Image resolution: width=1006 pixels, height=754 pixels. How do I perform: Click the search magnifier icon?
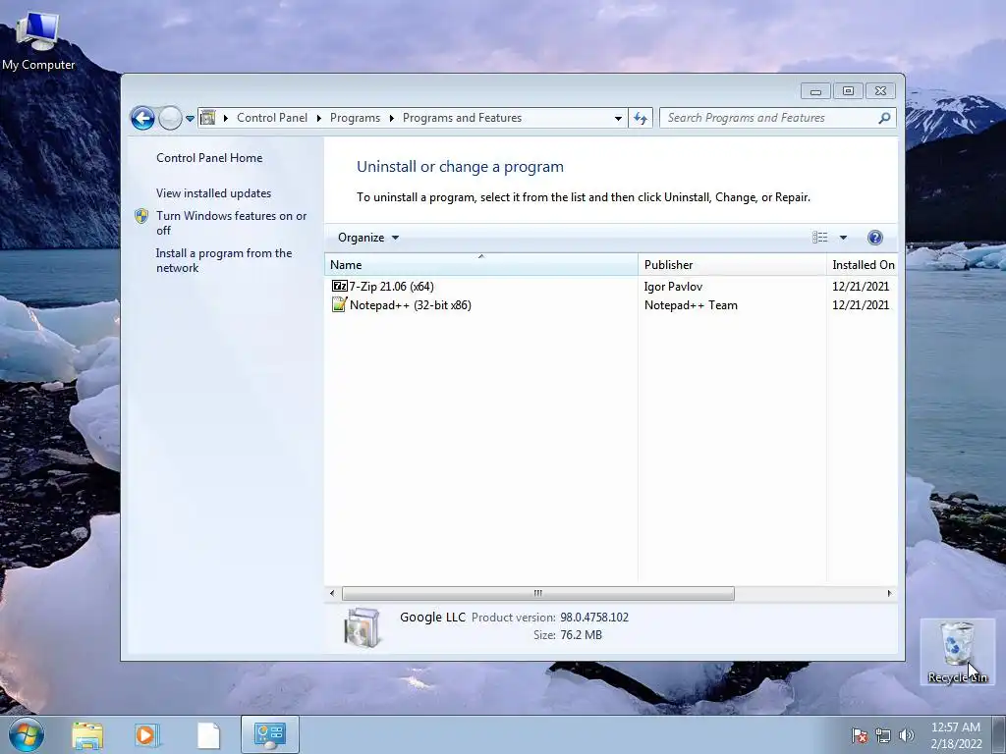pyautogui.click(x=884, y=118)
